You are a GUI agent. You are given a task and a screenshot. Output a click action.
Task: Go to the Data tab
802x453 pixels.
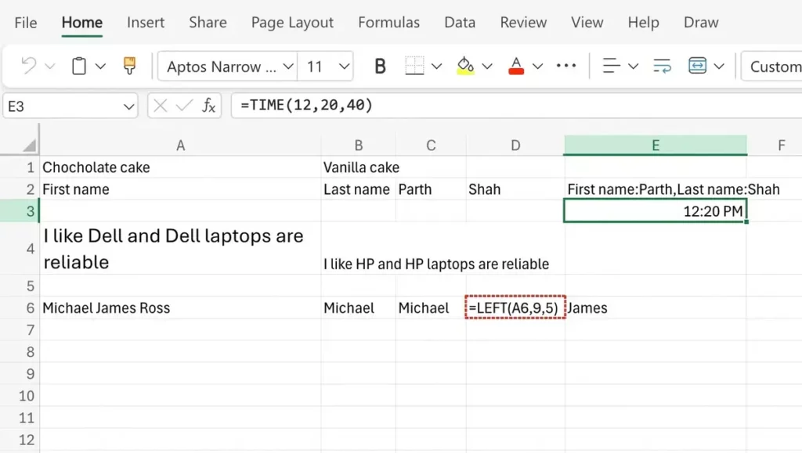pyautogui.click(x=460, y=23)
